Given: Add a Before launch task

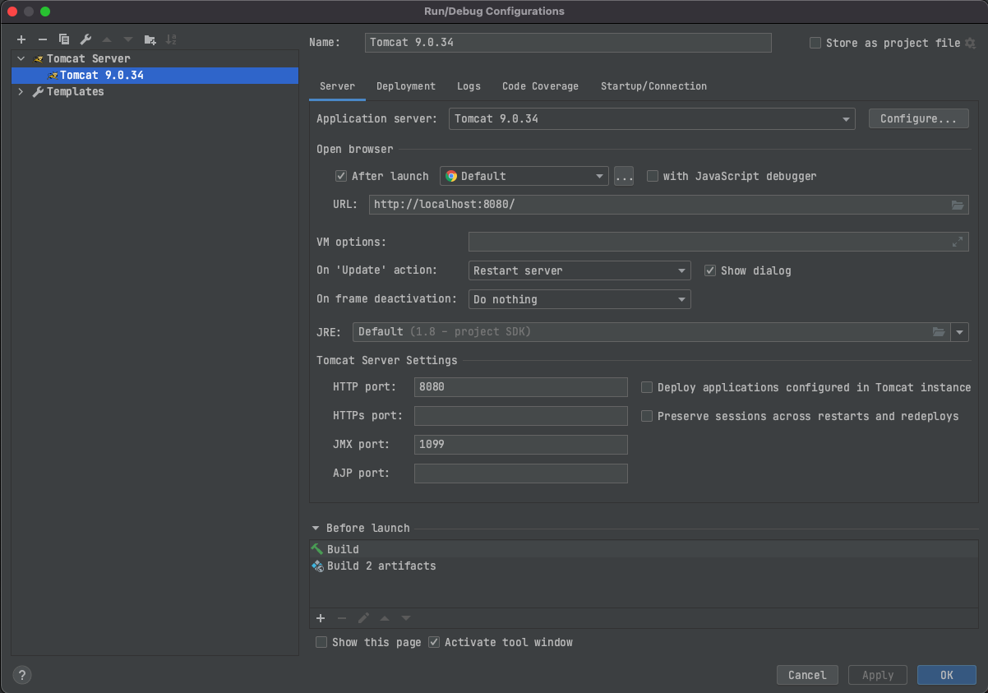Looking at the screenshot, I should pyautogui.click(x=321, y=618).
